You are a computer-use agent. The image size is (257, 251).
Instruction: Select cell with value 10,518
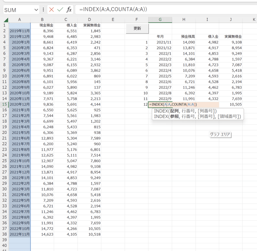[x=89, y=234]
